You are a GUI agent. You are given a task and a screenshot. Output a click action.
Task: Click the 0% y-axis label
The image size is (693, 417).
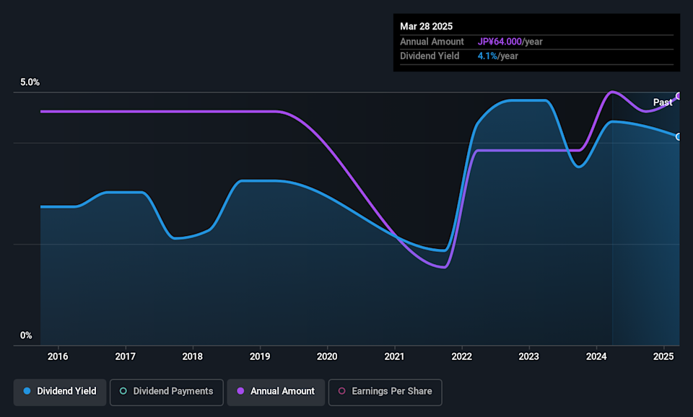coord(26,335)
